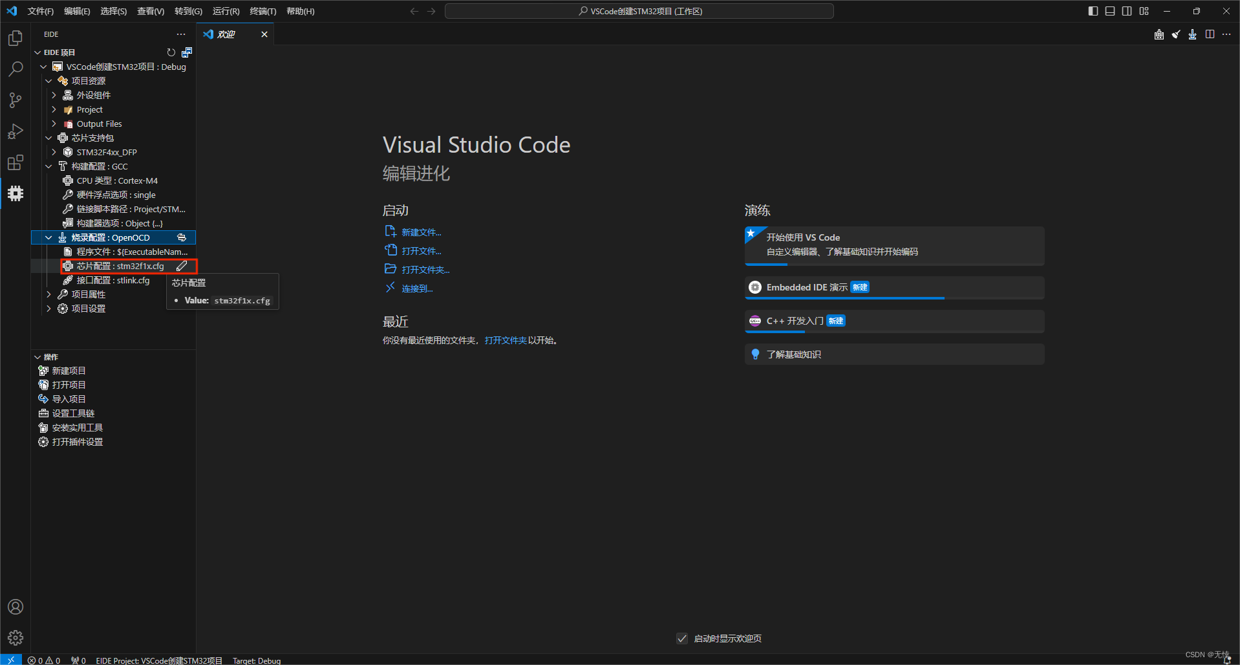This screenshot has height=665, width=1240.
Task: Collapse the EIDE 项目 section
Action: coord(37,52)
